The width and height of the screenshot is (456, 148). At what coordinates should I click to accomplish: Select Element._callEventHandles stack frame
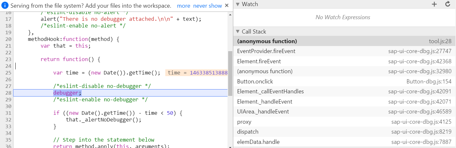344,91
